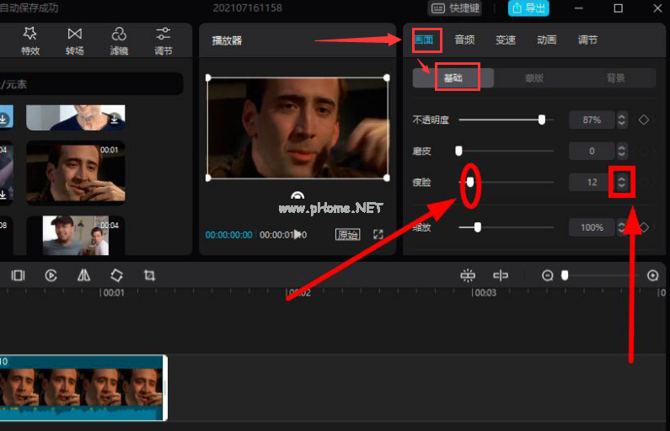Switch to the 调节 tab in properties panel
Image resolution: width=670 pixels, height=431 pixels.
587,40
